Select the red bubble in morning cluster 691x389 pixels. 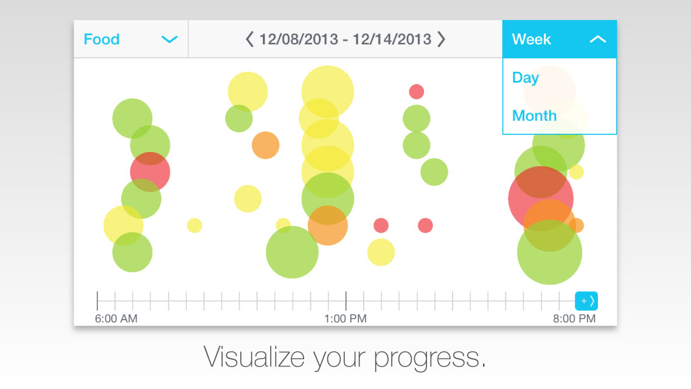pyautogui.click(x=150, y=172)
